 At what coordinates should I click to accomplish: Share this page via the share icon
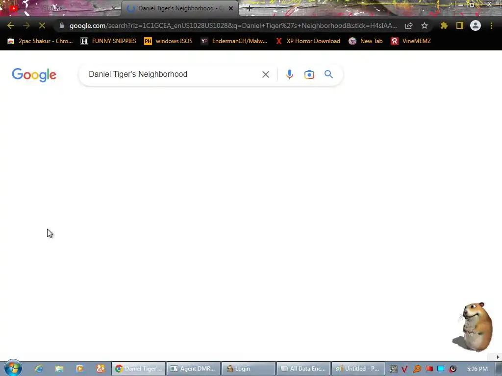point(409,25)
